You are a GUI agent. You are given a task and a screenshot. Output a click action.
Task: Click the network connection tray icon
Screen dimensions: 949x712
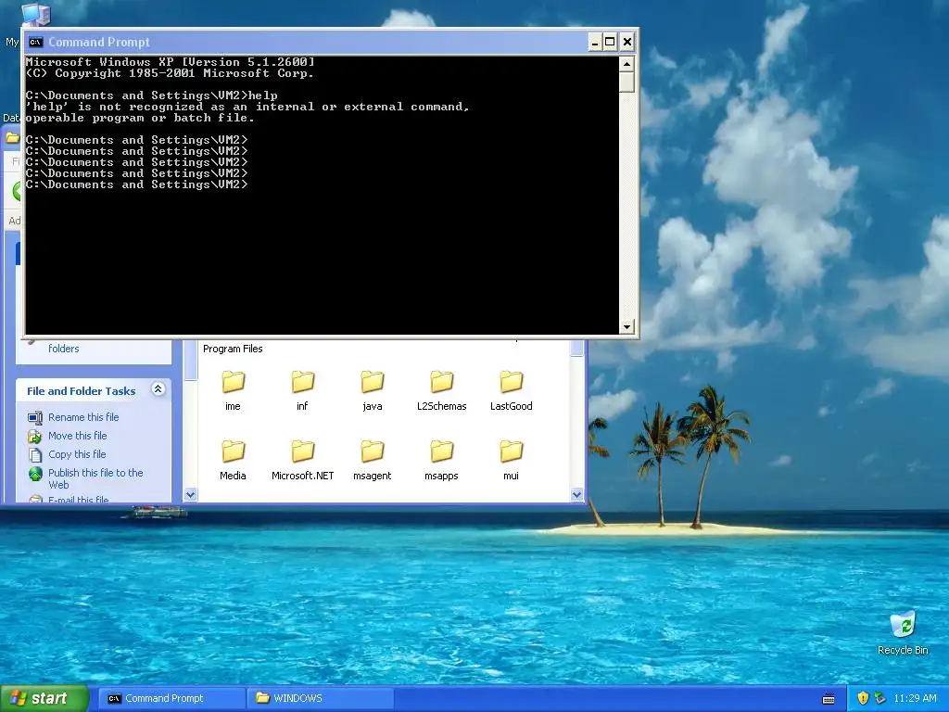point(879,698)
